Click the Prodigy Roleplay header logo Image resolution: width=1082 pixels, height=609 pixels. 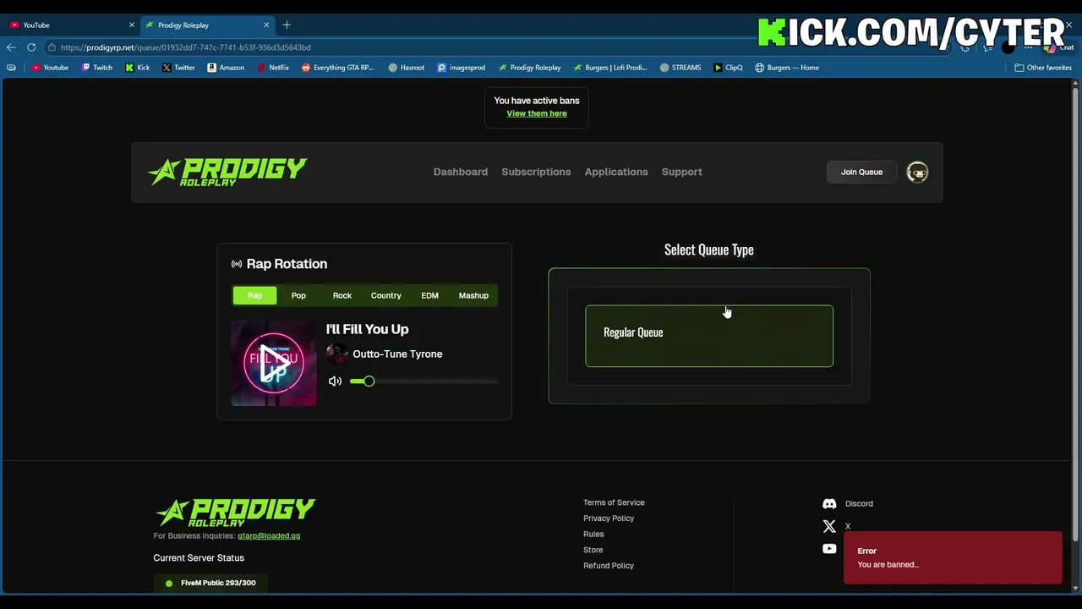(227, 172)
